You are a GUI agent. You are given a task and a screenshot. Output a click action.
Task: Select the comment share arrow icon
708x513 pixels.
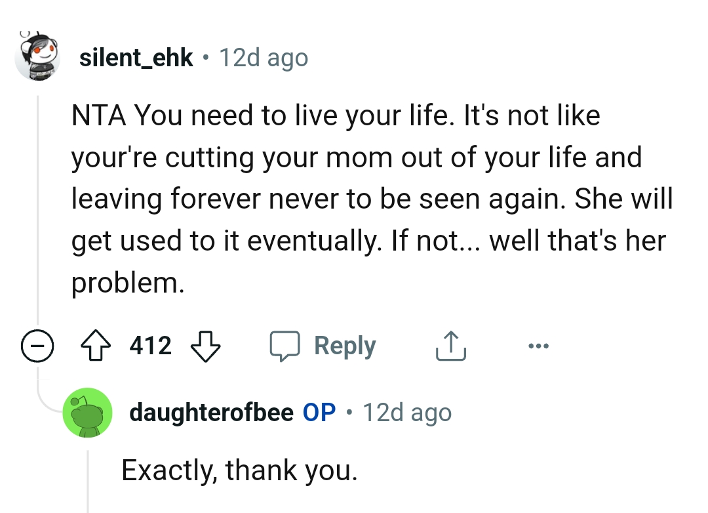tap(450, 346)
